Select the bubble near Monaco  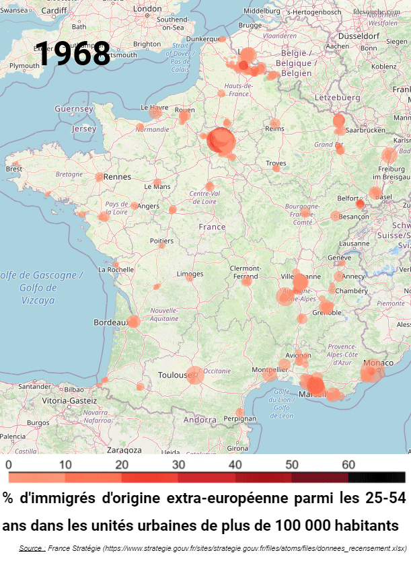tap(371, 371)
